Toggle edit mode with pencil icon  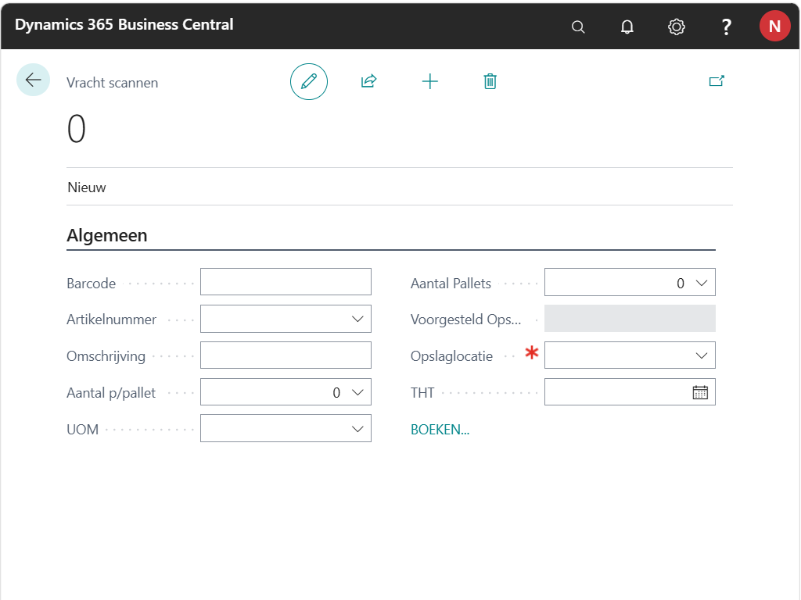point(309,81)
